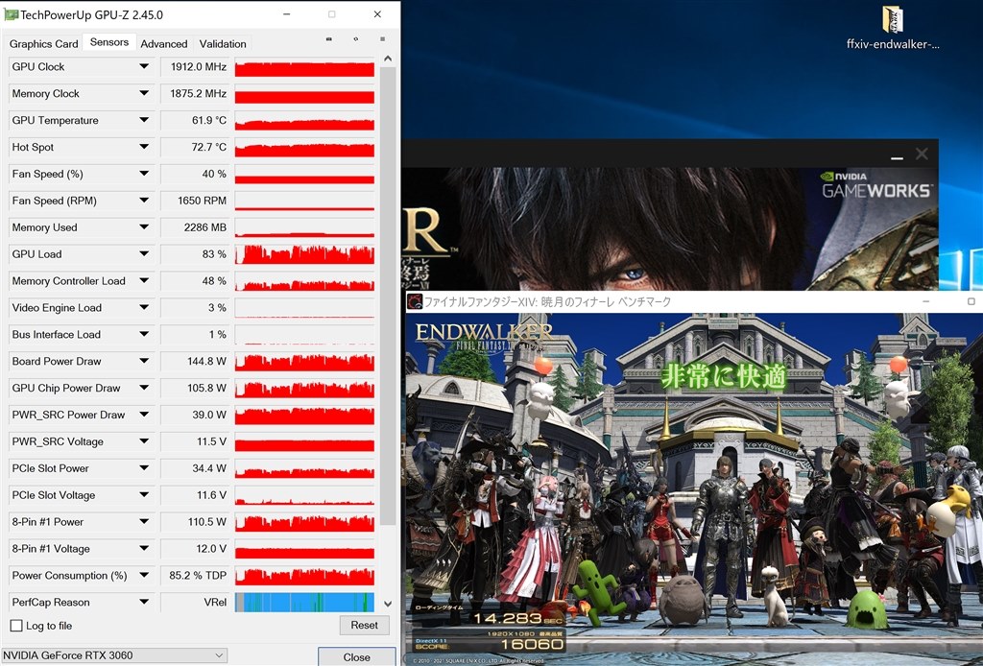
Task: Click the GPU-Z screenshot camera icon
Action: point(329,38)
